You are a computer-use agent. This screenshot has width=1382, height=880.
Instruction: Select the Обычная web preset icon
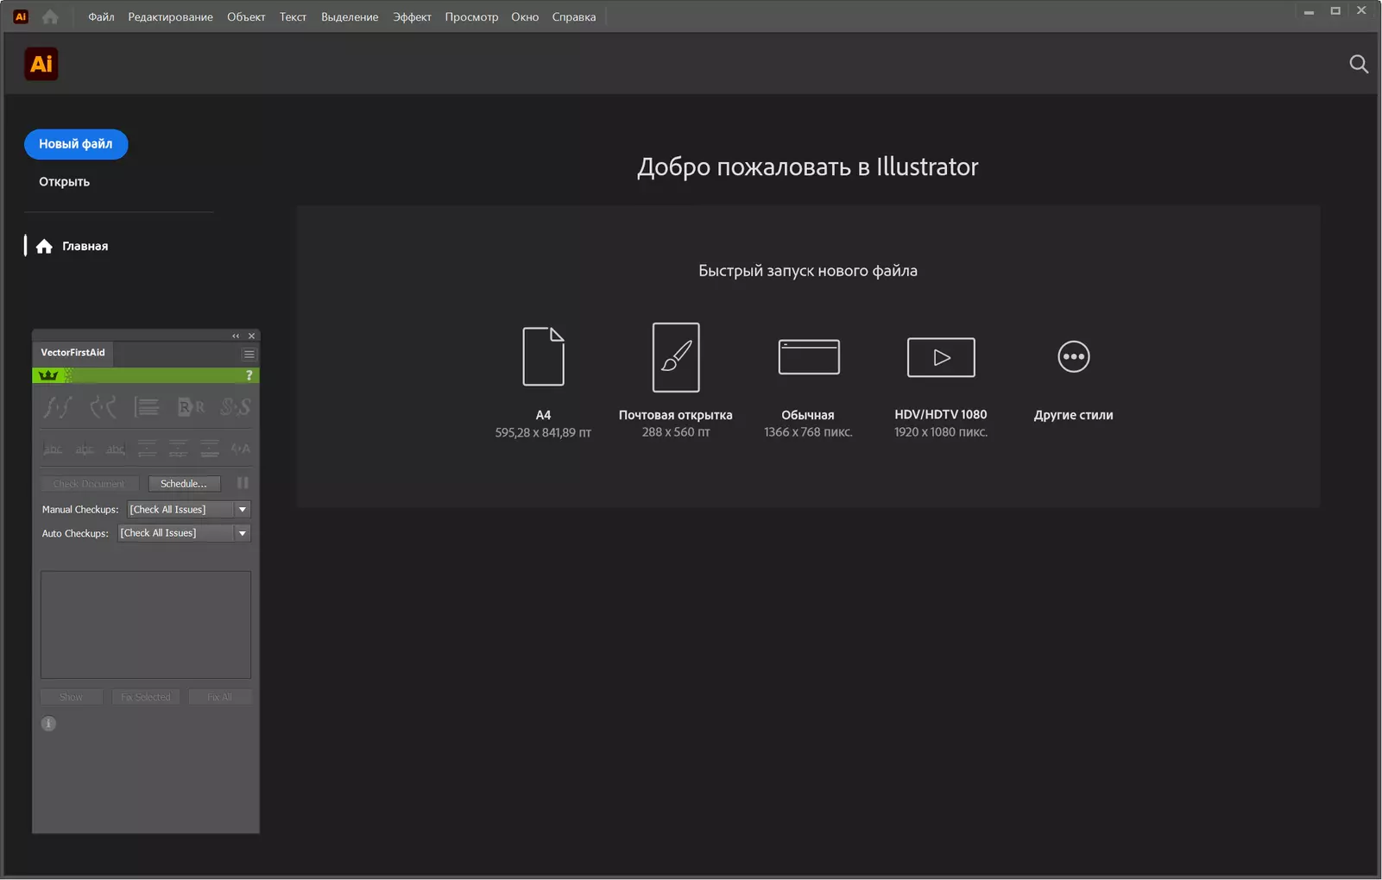(809, 357)
